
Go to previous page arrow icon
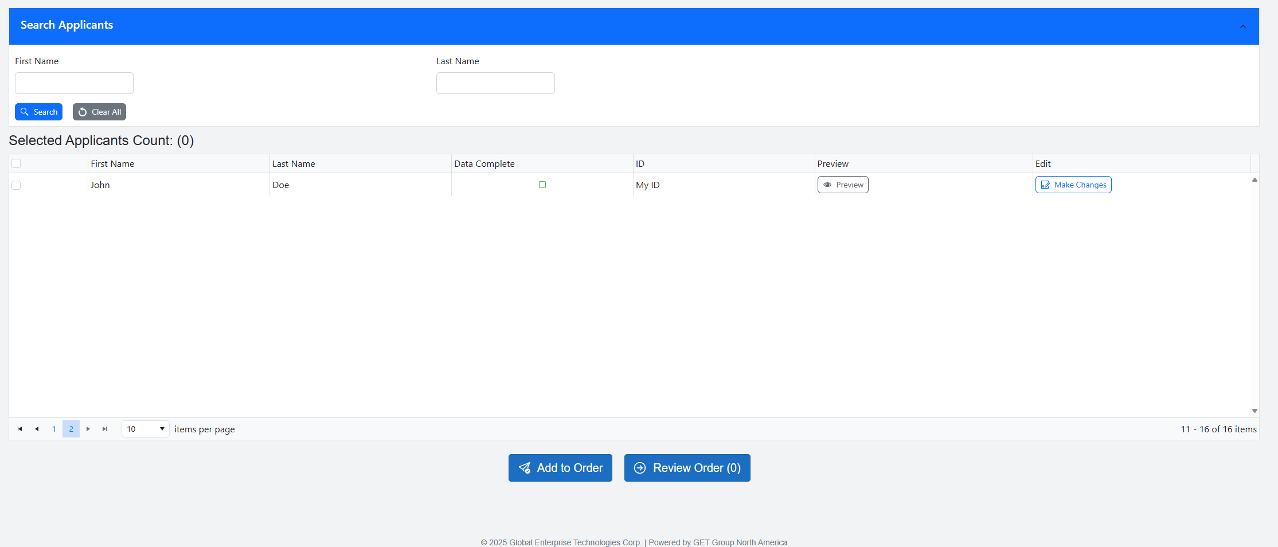(x=37, y=429)
